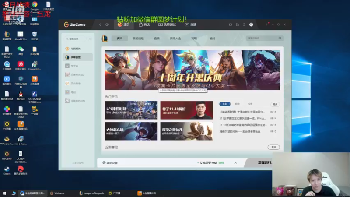Open the LPL捧杯时刻 news card
Image resolution: width=350 pixels, height=197 pixels.
pyautogui.click(x=131, y=110)
